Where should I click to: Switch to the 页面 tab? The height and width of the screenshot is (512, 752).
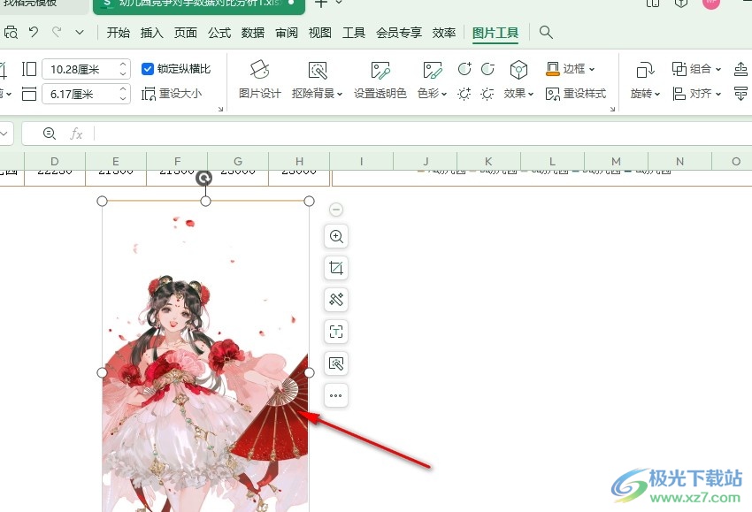[x=186, y=33]
